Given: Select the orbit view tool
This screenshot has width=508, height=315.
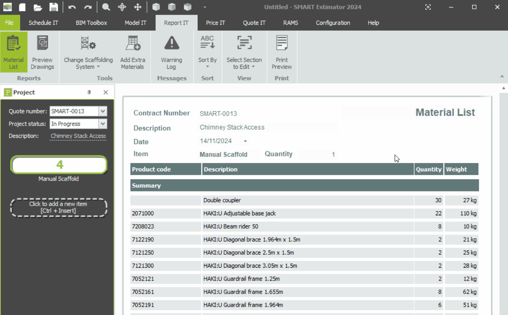Looking at the screenshot, I should point(122,7).
